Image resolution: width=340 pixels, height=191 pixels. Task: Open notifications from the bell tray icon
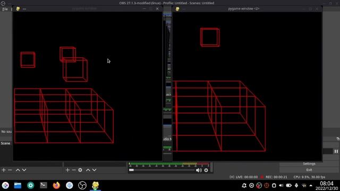[x=244, y=185]
